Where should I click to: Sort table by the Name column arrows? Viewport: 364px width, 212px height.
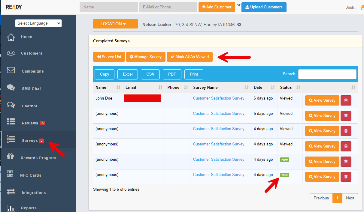pos(118,88)
